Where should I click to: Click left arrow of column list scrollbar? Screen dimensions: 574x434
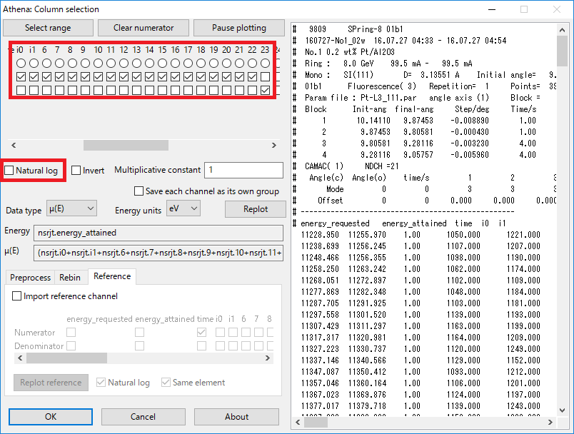click(14, 146)
